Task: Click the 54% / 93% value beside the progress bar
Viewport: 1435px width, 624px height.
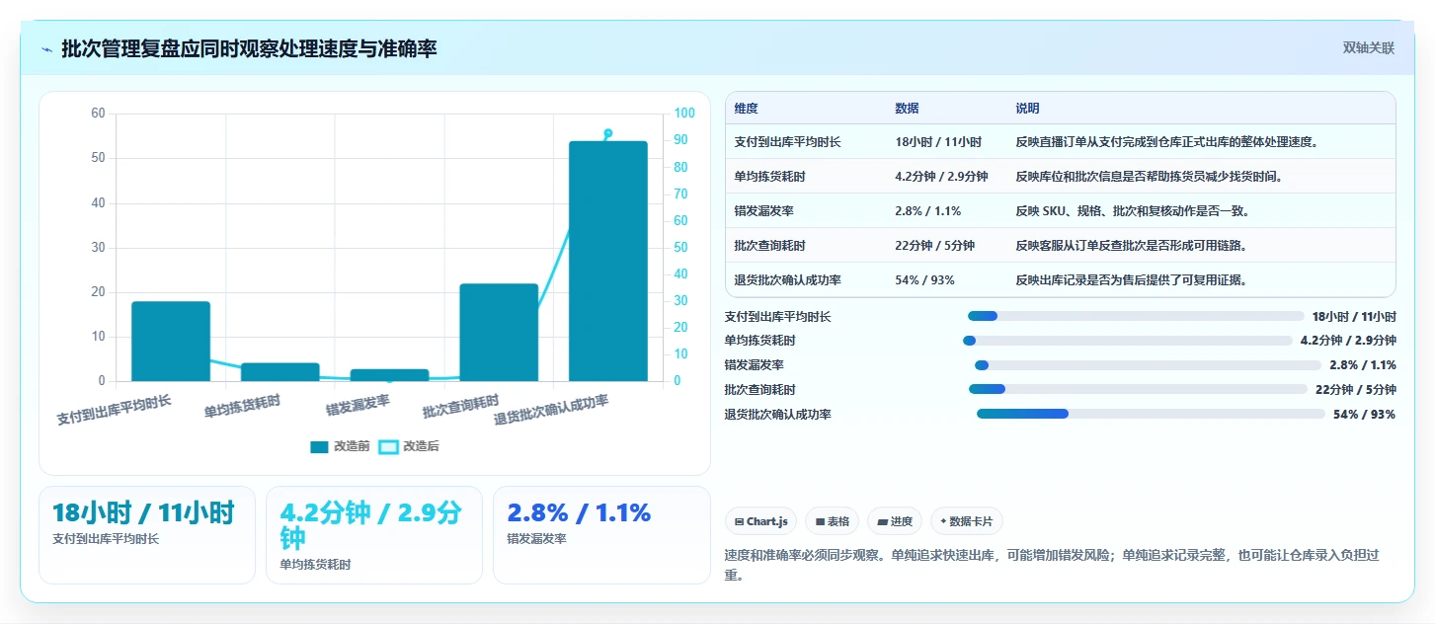Action: pyautogui.click(x=1364, y=414)
